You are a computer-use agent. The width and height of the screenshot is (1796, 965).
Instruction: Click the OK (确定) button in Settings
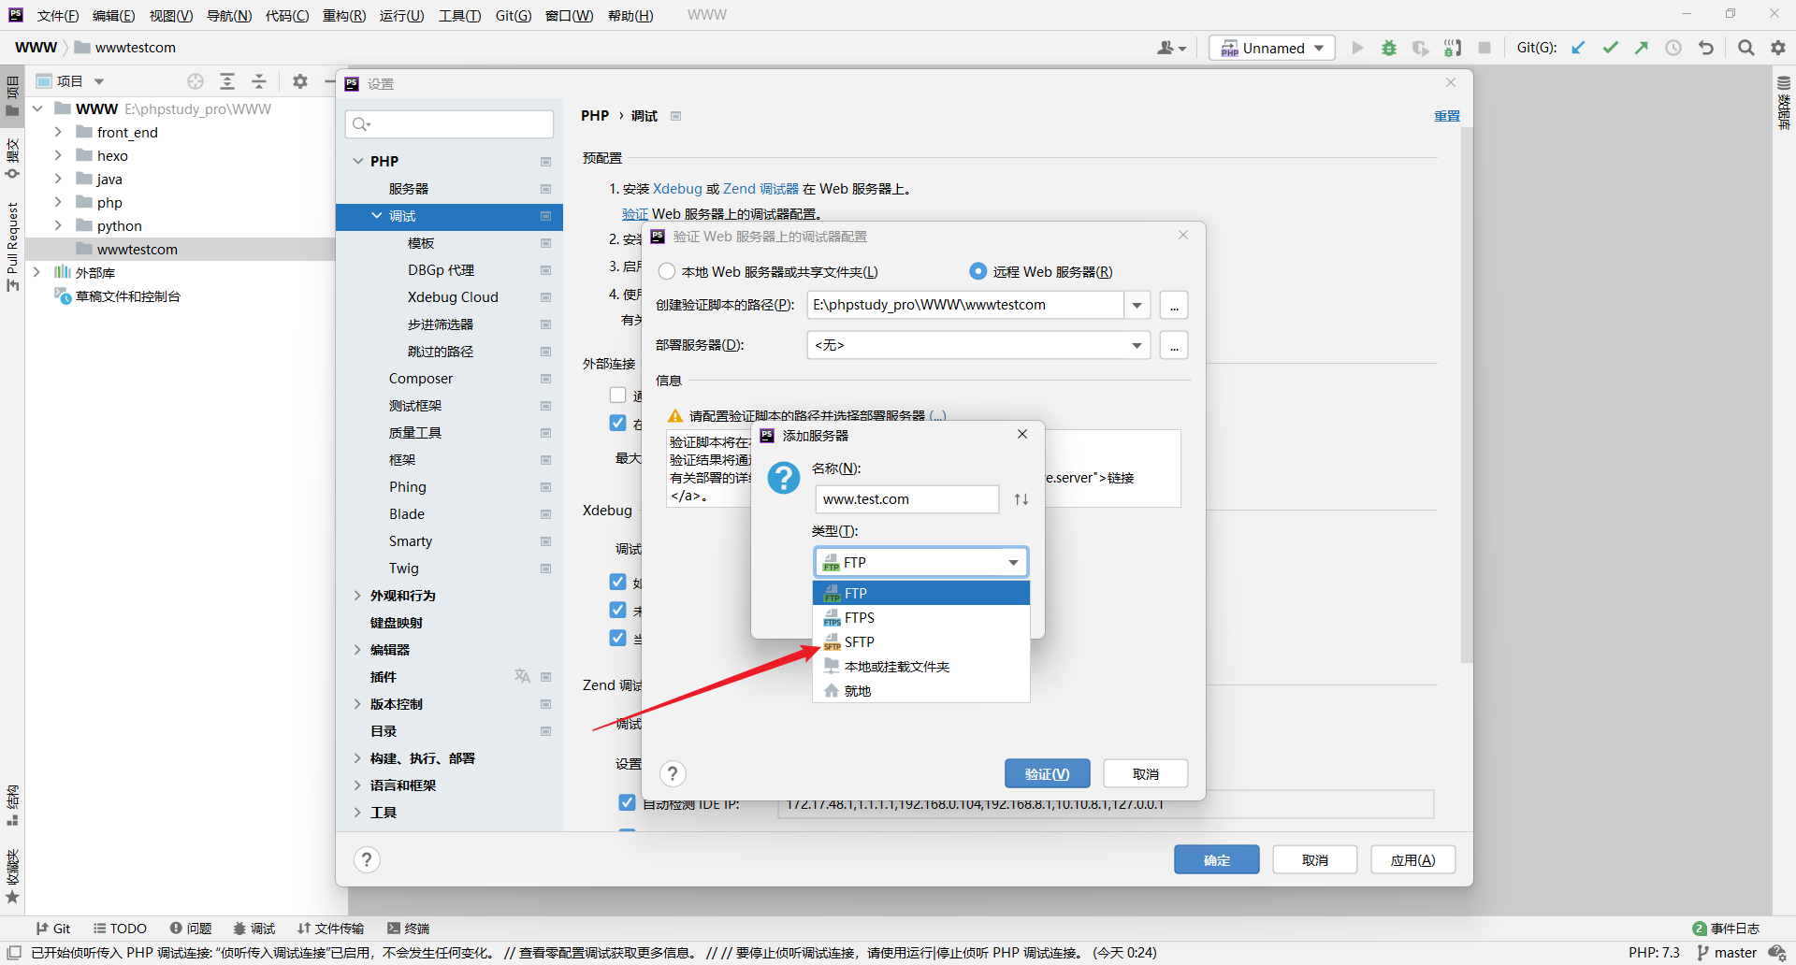tap(1217, 859)
